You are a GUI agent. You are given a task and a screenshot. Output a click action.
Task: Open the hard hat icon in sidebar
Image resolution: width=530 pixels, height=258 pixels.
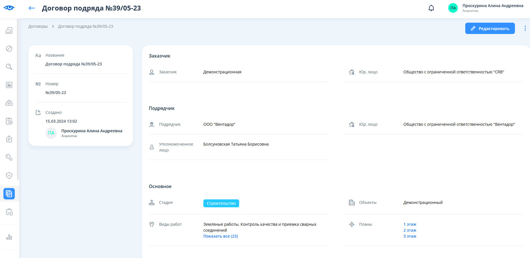pyautogui.click(x=9, y=103)
